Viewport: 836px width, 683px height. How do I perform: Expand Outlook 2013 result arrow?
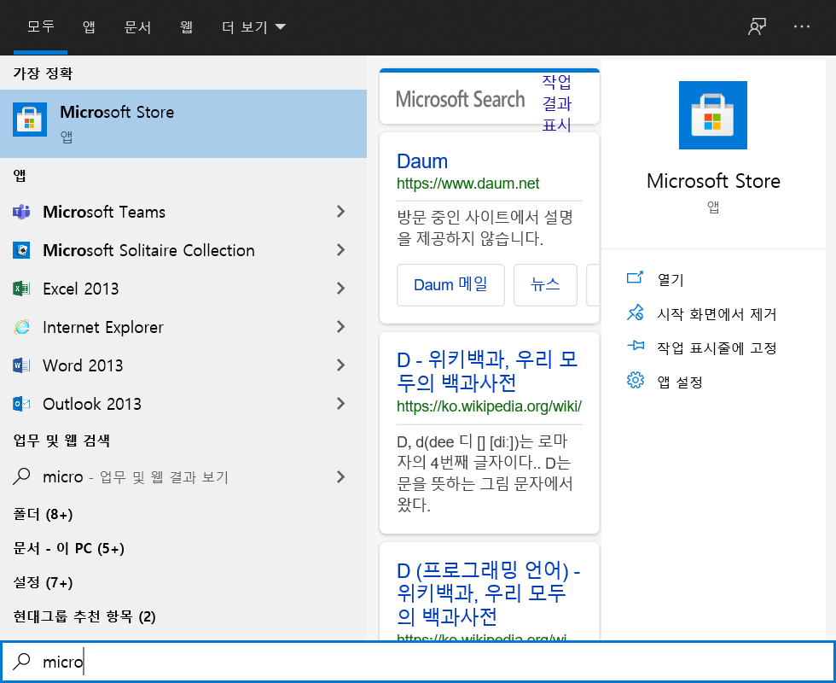(340, 404)
